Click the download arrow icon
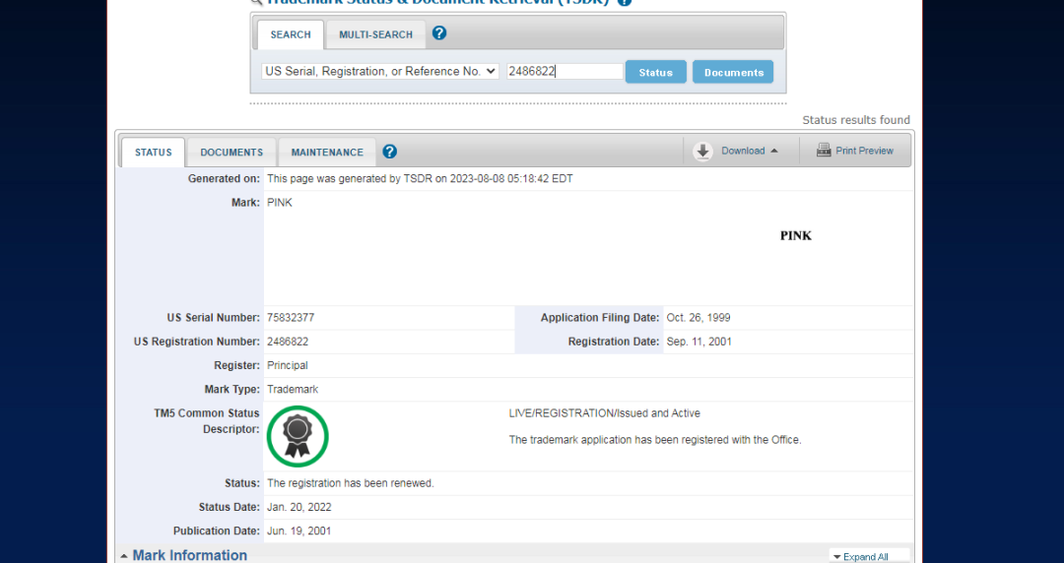This screenshot has width=1064, height=563. click(x=703, y=152)
